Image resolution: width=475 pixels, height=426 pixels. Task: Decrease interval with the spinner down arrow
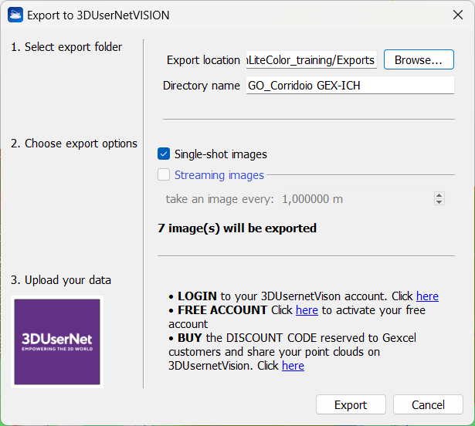point(439,202)
